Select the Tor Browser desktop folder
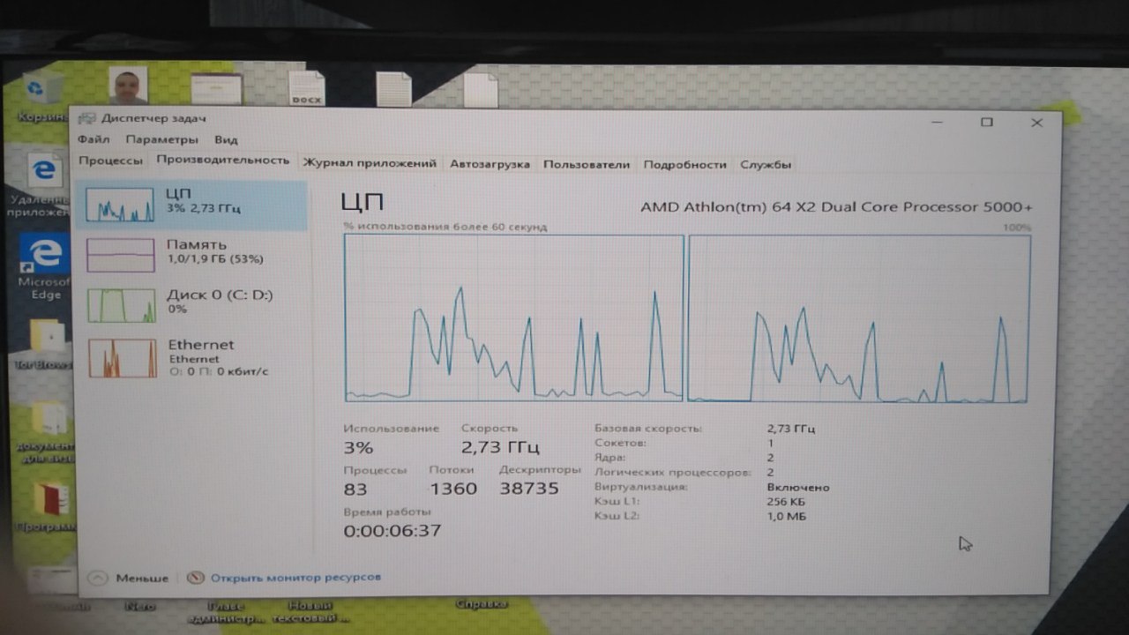The image size is (1129, 635). [x=44, y=345]
